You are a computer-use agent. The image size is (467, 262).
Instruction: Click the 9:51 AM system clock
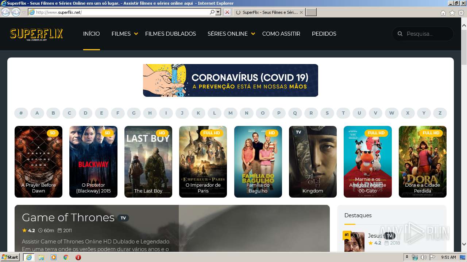click(x=448, y=257)
